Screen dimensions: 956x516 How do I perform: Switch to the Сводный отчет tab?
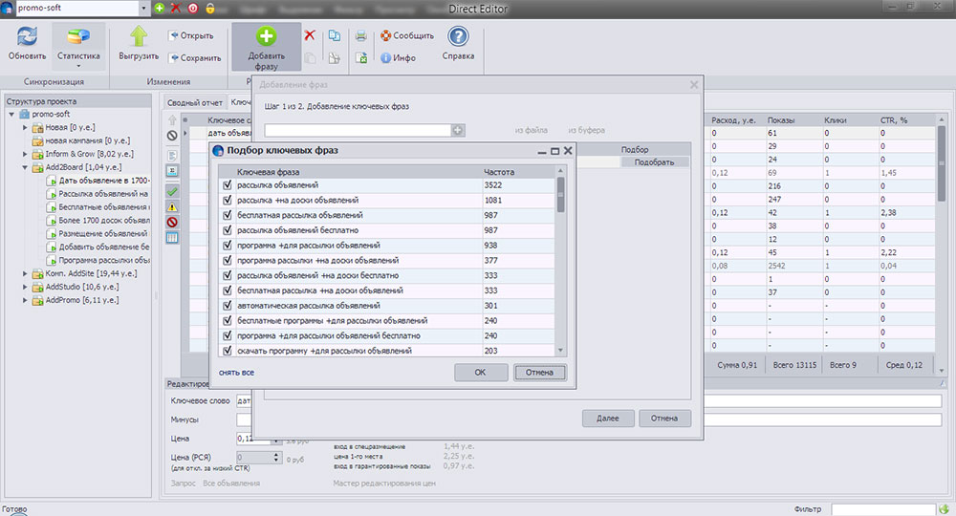point(194,102)
